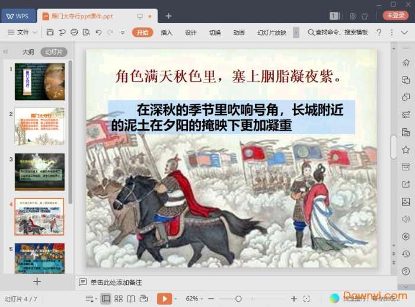The width and height of the screenshot is (415, 307).
Task: Open the sidebar share/export icon
Action: tap(406, 184)
